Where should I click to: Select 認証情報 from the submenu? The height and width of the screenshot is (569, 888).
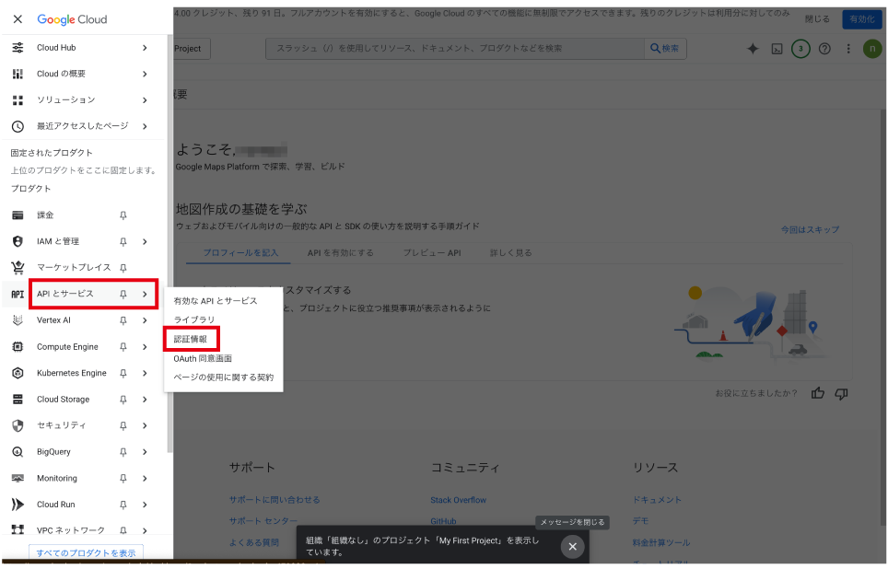pos(191,339)
